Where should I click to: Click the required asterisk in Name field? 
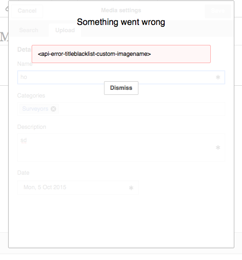click(218, 77)
